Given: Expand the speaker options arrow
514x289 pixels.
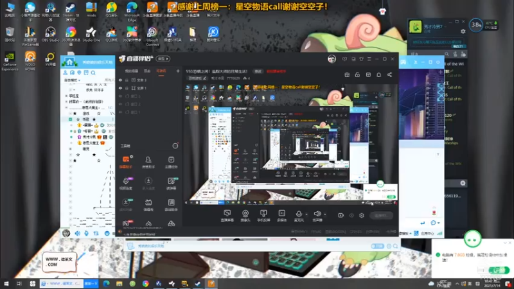Looking at the screenshot, I should tap(325, 215).
